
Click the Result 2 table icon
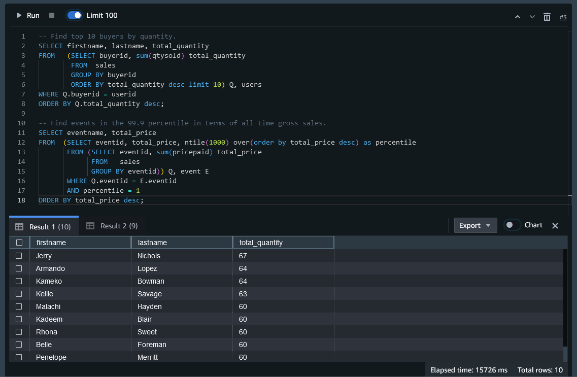pyautogui.click(x=90, y=226)
